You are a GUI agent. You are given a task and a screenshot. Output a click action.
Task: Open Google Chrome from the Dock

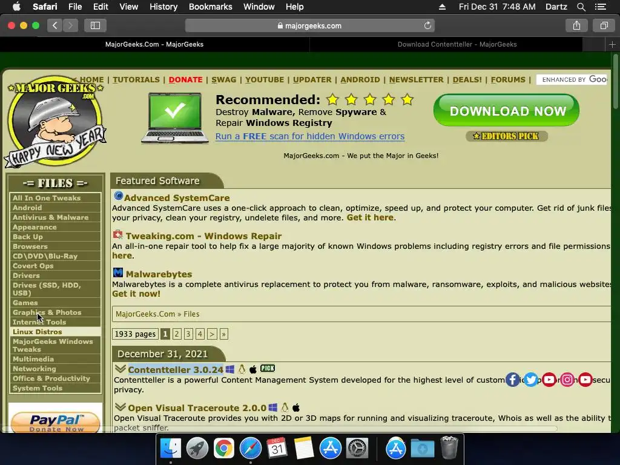click(224, 449)
